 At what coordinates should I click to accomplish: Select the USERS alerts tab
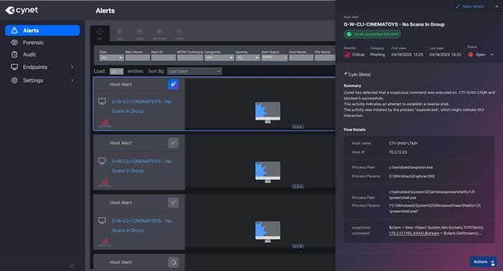(139, 34)
